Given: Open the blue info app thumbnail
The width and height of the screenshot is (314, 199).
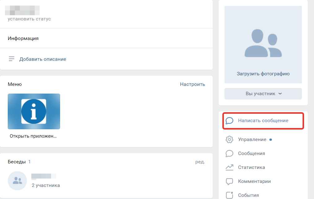Looking at the screenshot, I should point(34,111).
